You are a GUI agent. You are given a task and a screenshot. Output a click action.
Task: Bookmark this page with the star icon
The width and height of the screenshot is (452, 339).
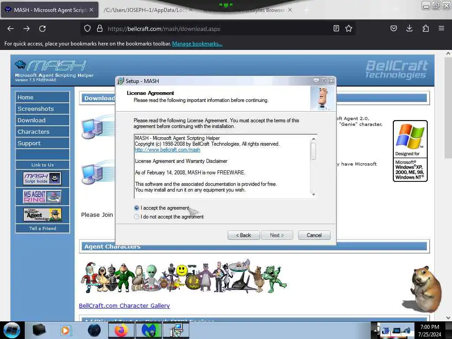tap(349, 28)
